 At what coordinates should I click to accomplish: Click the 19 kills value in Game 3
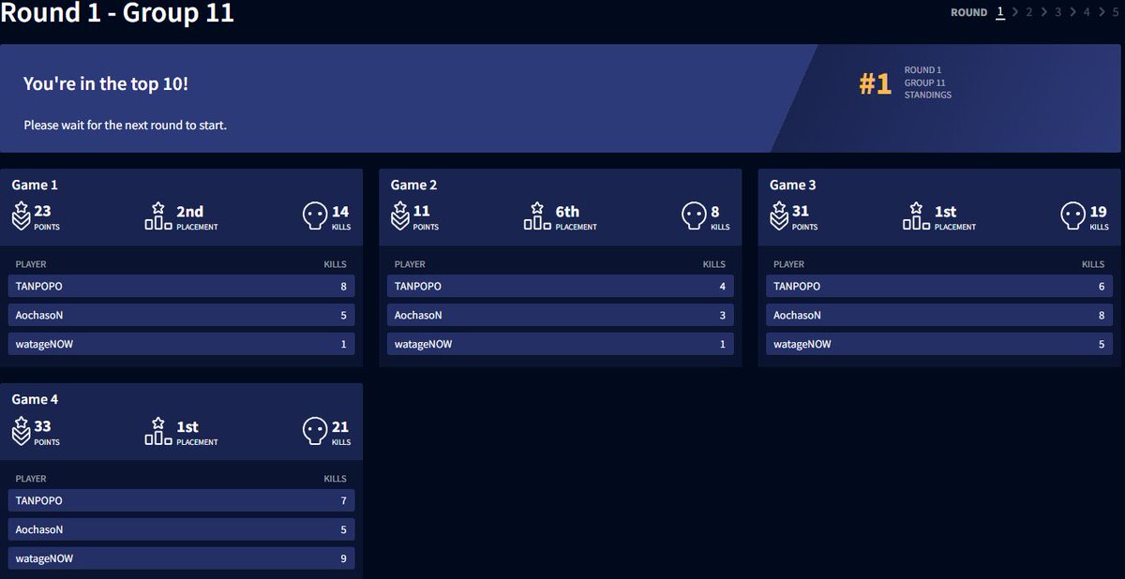click(x=1099, y=212)
